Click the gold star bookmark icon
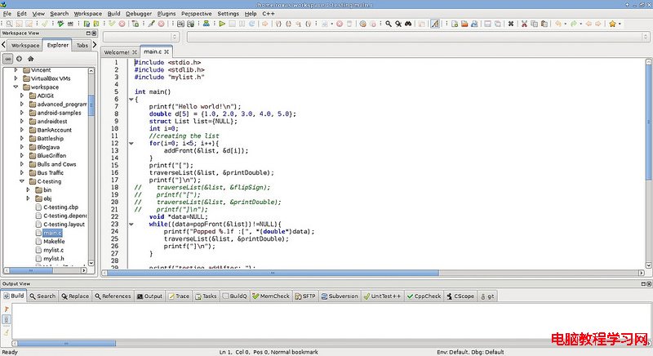653x356 pixels. point(612,24)
